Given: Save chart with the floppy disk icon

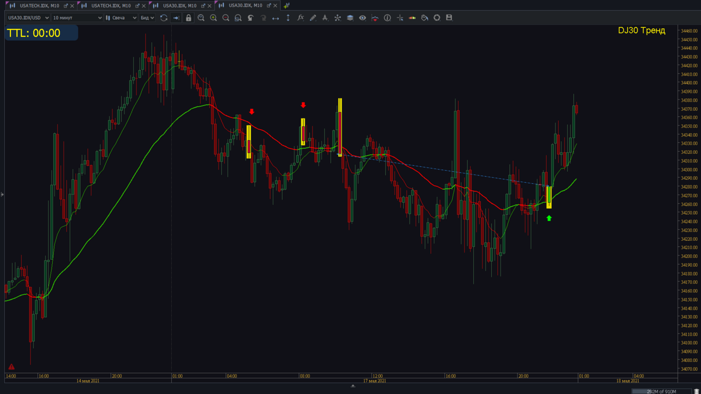Looking at the screenshot, I should pyautogui.click(x=449, y=18).
